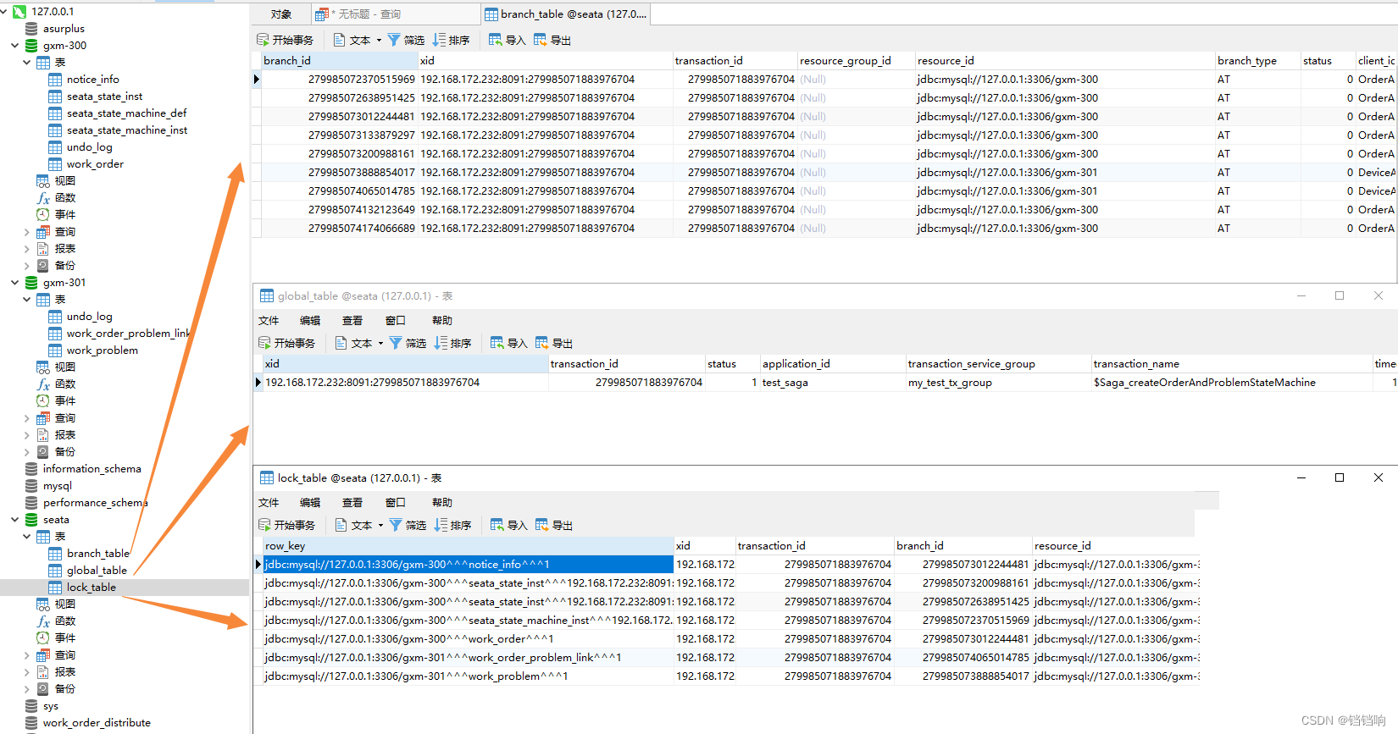
Task: Select the work_problem table
Action: click(x=102, y=350)
